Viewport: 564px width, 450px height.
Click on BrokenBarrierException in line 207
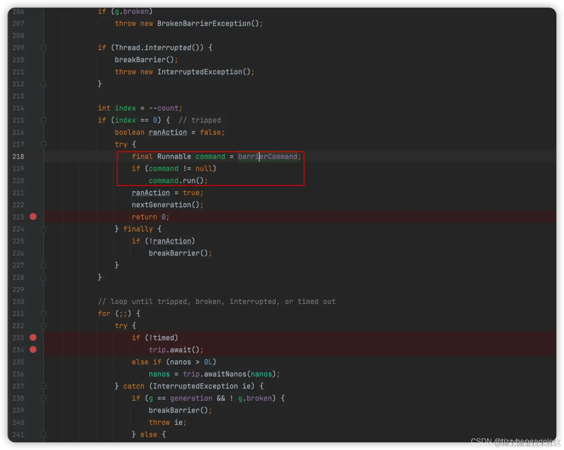point(204,23)
